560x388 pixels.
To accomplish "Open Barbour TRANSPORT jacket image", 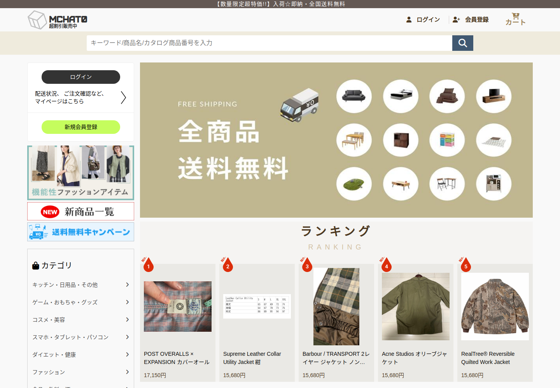I will 336,307.
